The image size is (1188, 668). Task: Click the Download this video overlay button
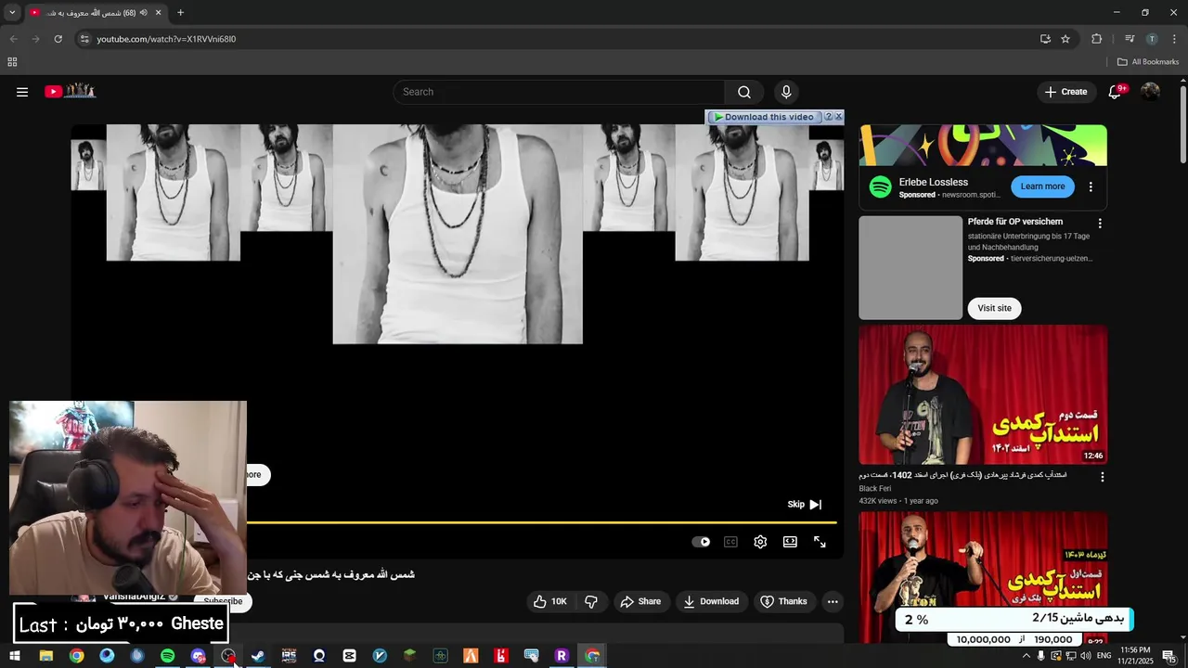tap(764, 117)
